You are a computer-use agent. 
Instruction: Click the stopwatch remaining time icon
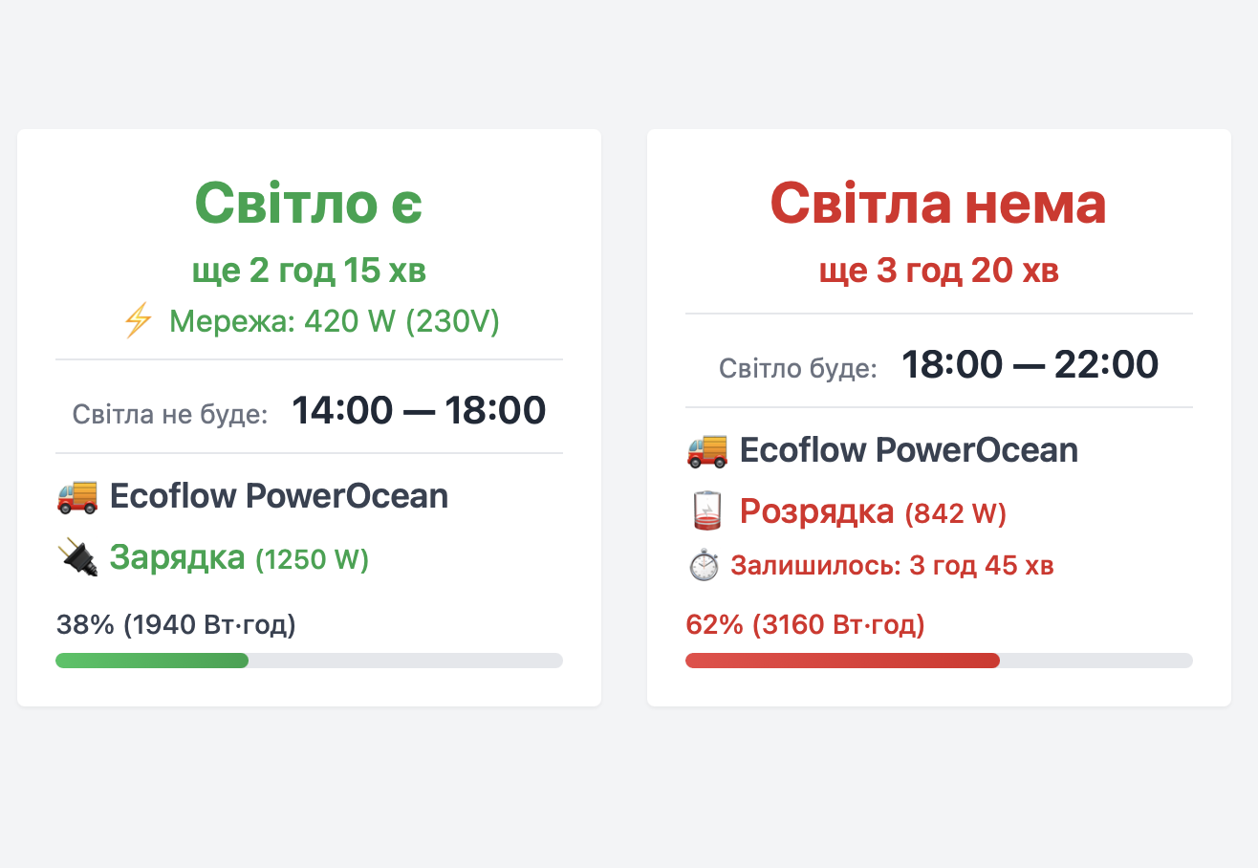click(x=704, y=565)
